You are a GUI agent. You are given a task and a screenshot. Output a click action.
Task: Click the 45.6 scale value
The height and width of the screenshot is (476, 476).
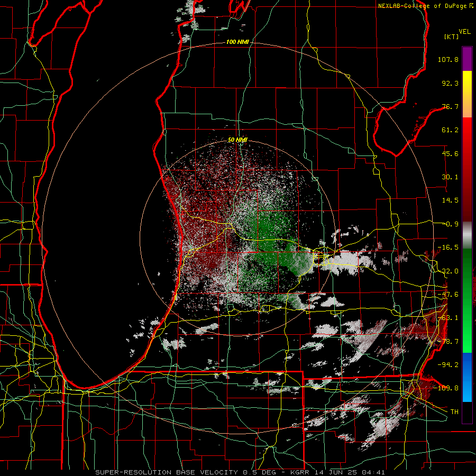pos(450,153)
